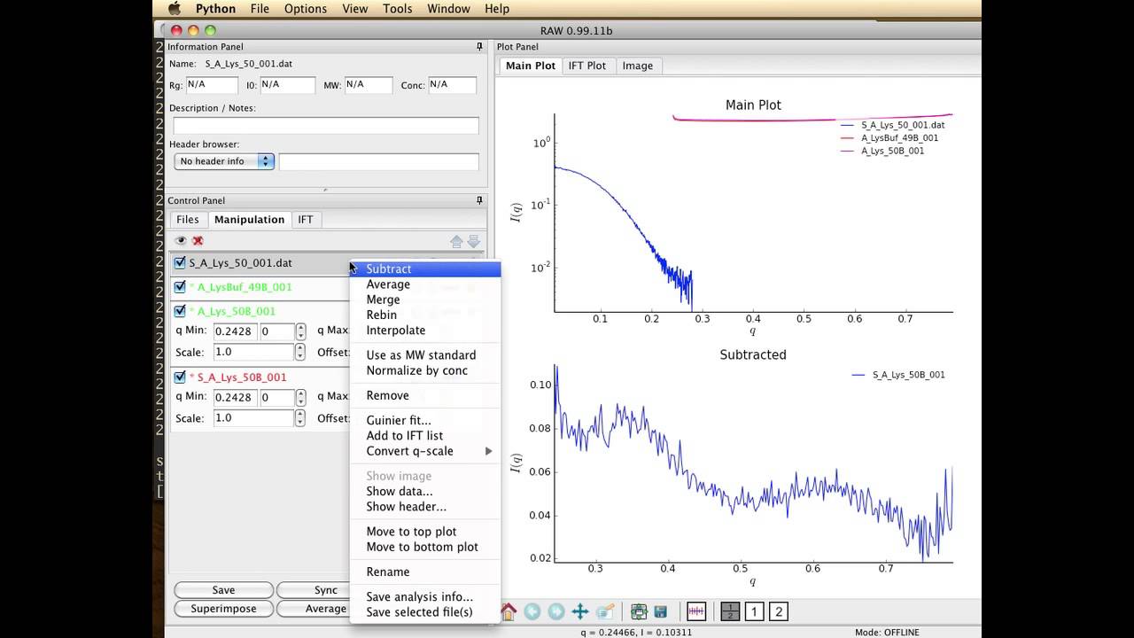Click the zoom-to-rectangle icon in plot toolbar
Viewport: 1134px width, 638px height.
tap(605, 611)
